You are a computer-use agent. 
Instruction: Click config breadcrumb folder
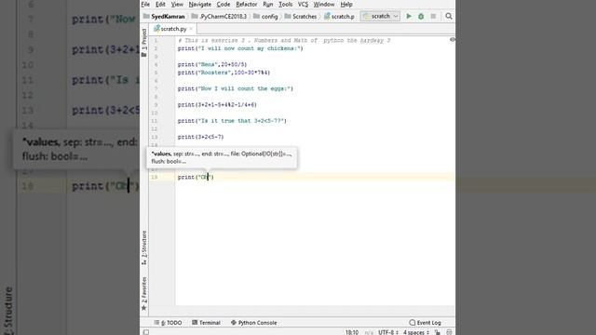(x=265, y=17)
